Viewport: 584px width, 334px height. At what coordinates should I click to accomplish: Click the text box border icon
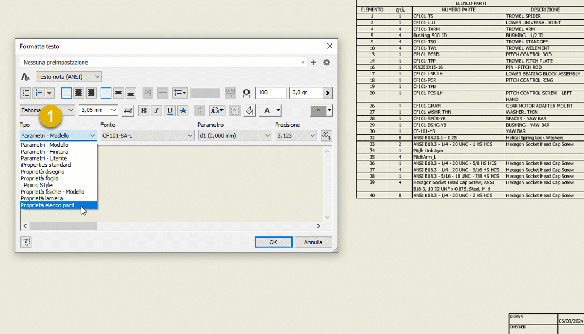235,110
